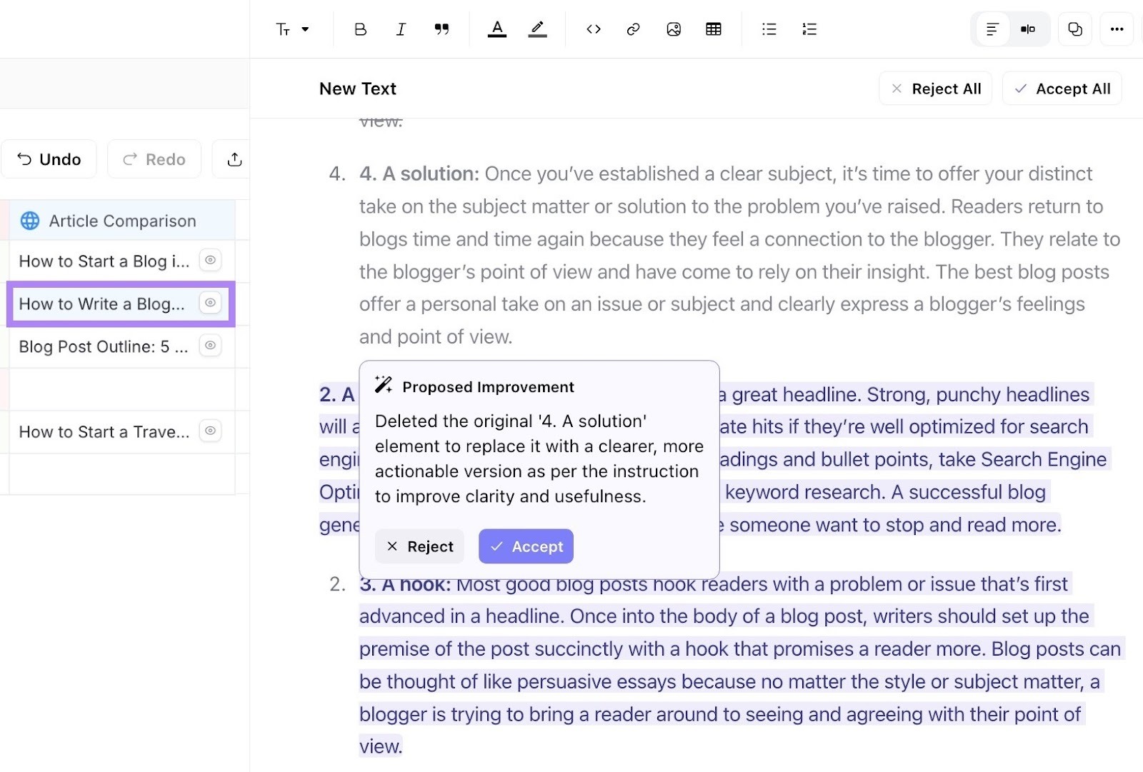This screenshot has width=1143, height=772.
Task: Create a bulleted list
Action: pos(769,29)
